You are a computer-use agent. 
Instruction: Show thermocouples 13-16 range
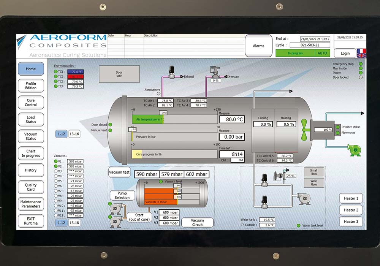pyautogui.click(x=74, y=134)
